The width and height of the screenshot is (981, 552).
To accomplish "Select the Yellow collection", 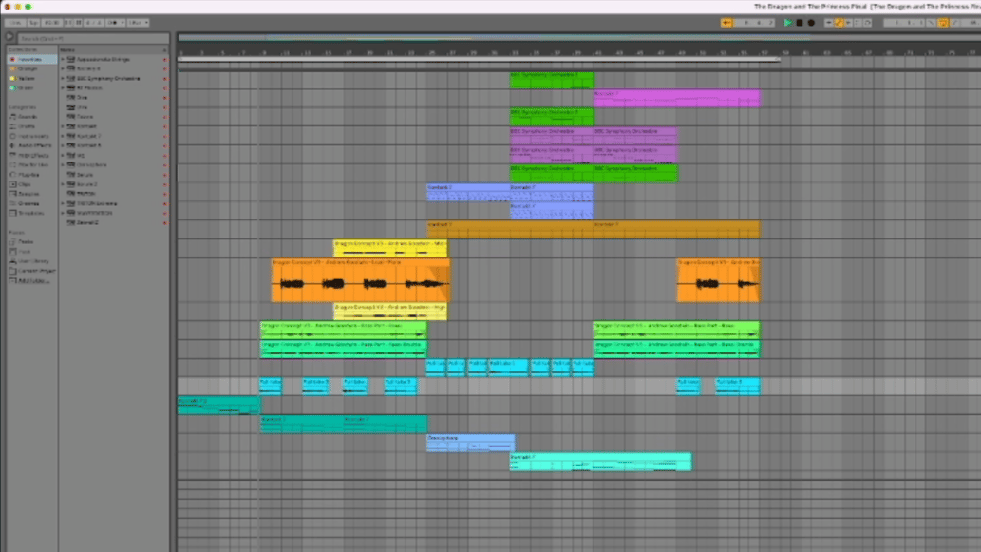I will 27,78.
